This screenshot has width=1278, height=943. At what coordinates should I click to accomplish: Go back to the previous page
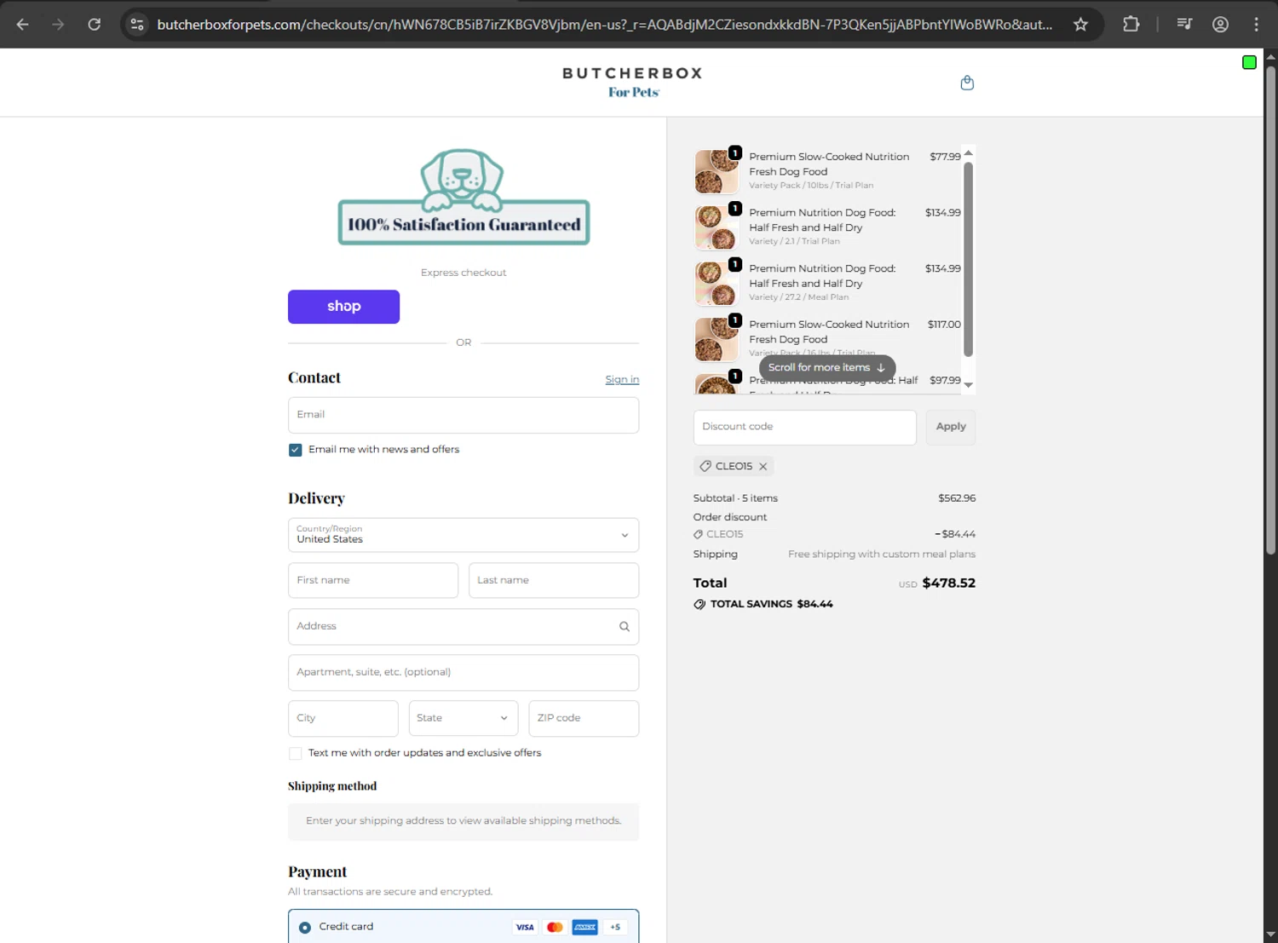click(23, 24)
